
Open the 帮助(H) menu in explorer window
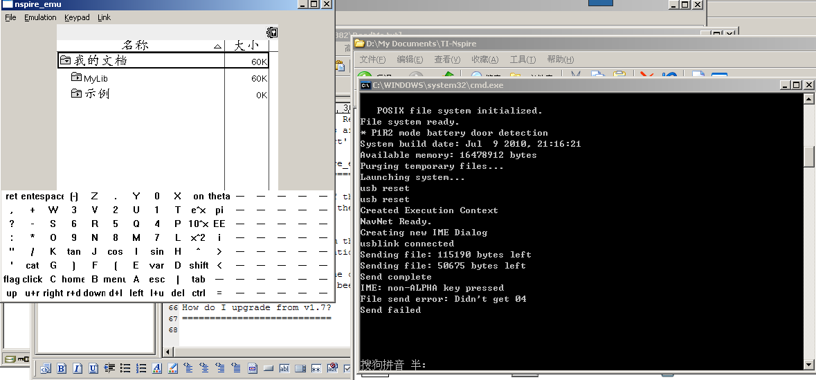pos(561,60)
